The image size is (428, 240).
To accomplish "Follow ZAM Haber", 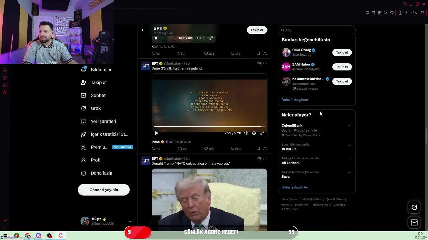I will 342,67.
